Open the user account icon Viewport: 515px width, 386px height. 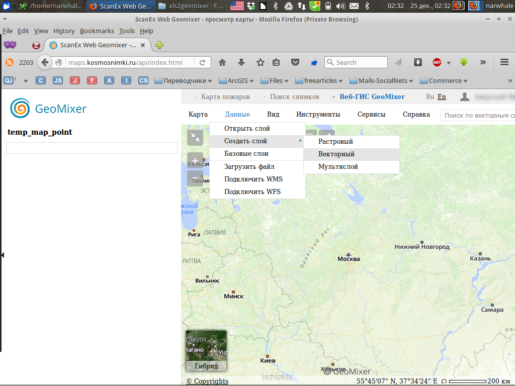(x=464, y=96)
